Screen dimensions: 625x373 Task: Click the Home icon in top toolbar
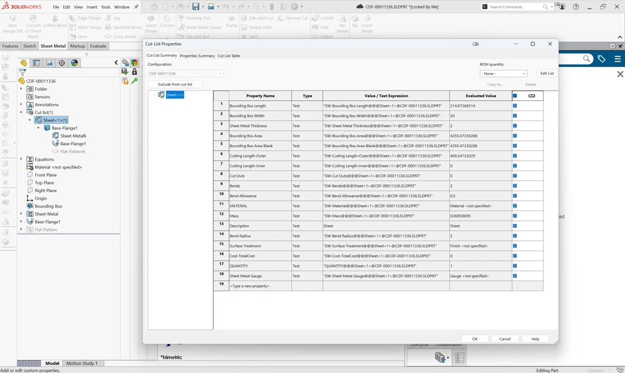pos(154,7)
